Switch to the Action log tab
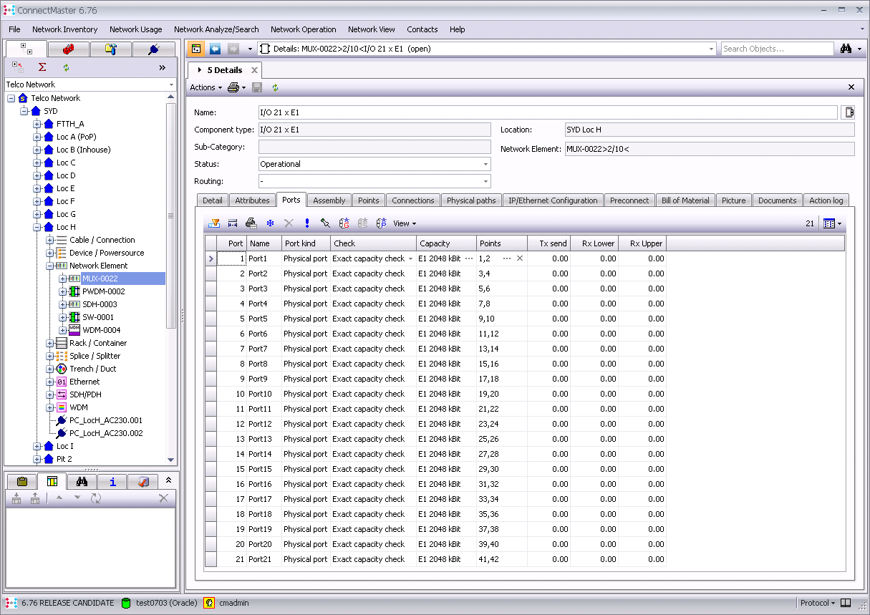The width and height of the screenshot is (870, 615). [826, 200]
